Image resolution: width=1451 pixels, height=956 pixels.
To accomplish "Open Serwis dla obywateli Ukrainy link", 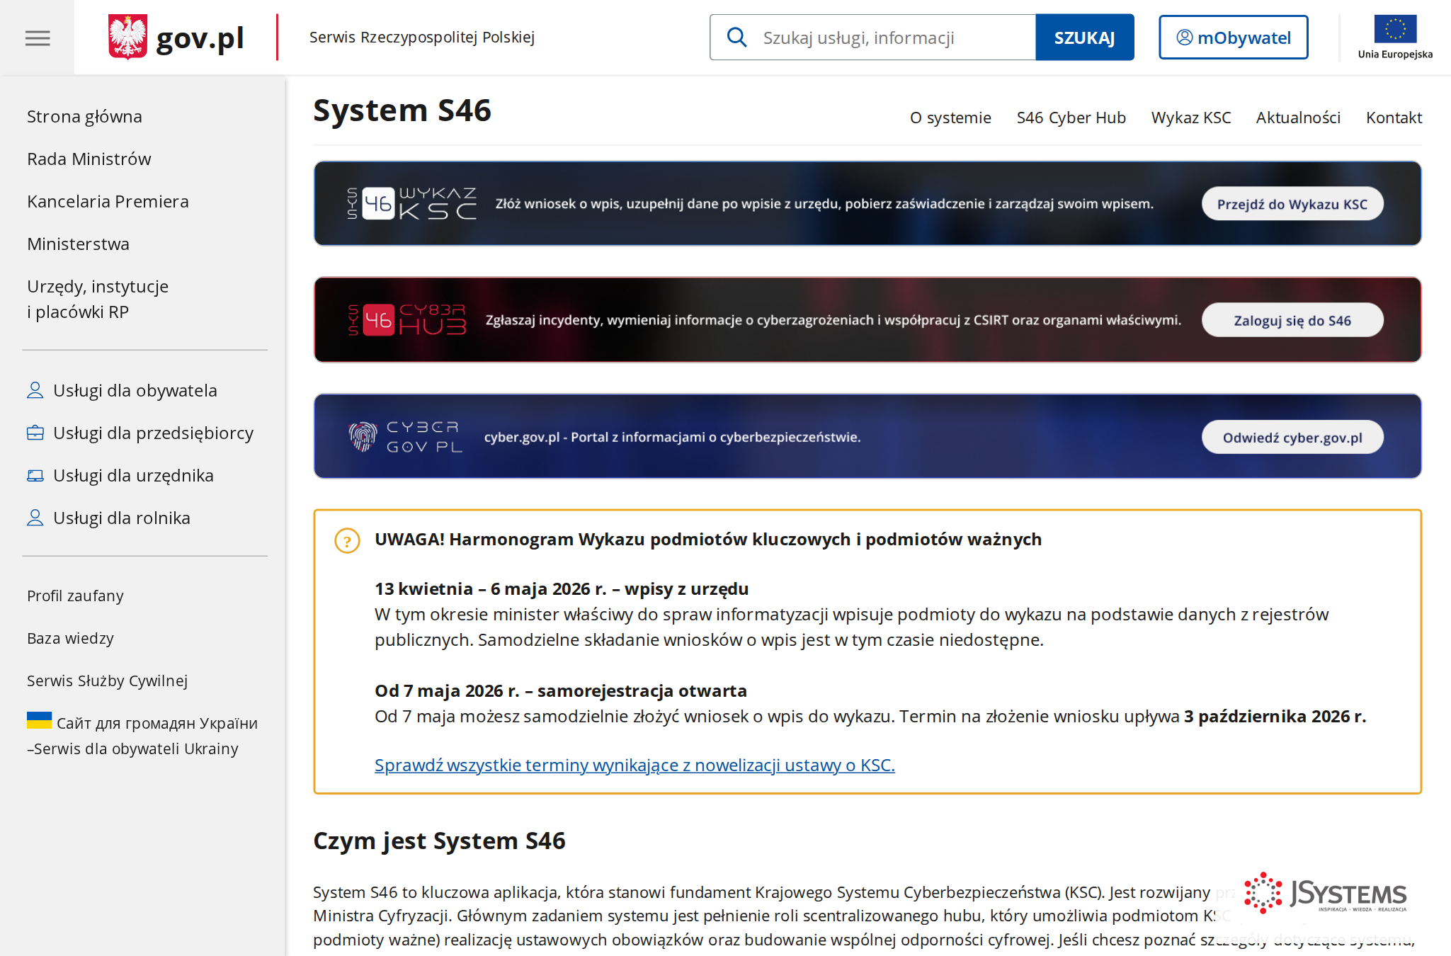I will point(142,736).
